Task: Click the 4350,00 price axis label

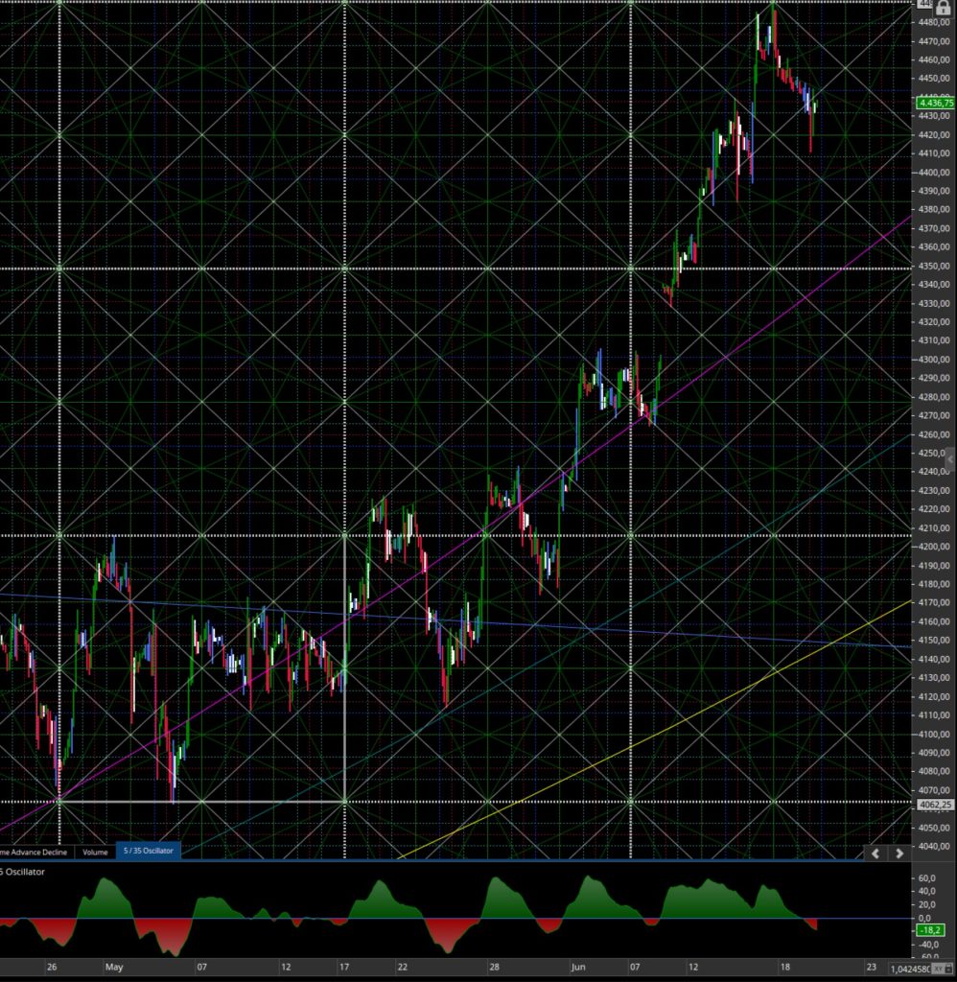Action: (934, 266)
